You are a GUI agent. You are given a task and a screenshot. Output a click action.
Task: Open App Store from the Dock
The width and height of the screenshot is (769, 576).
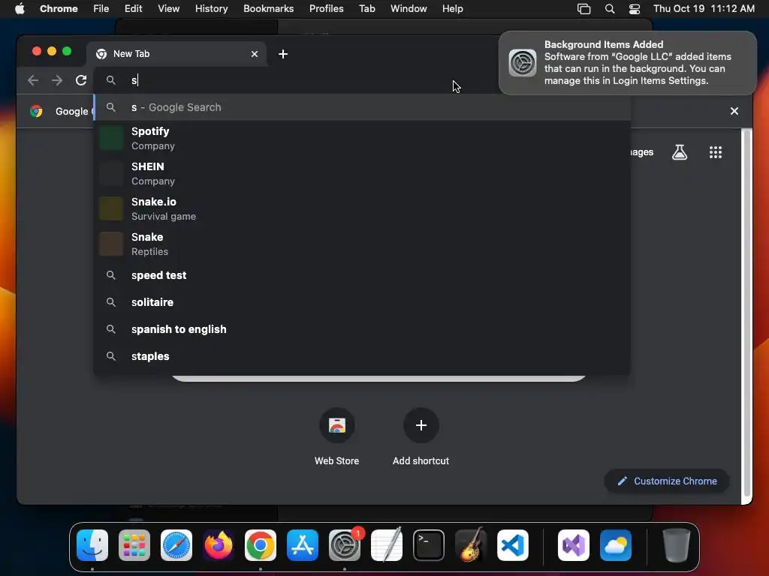point(303,545)
